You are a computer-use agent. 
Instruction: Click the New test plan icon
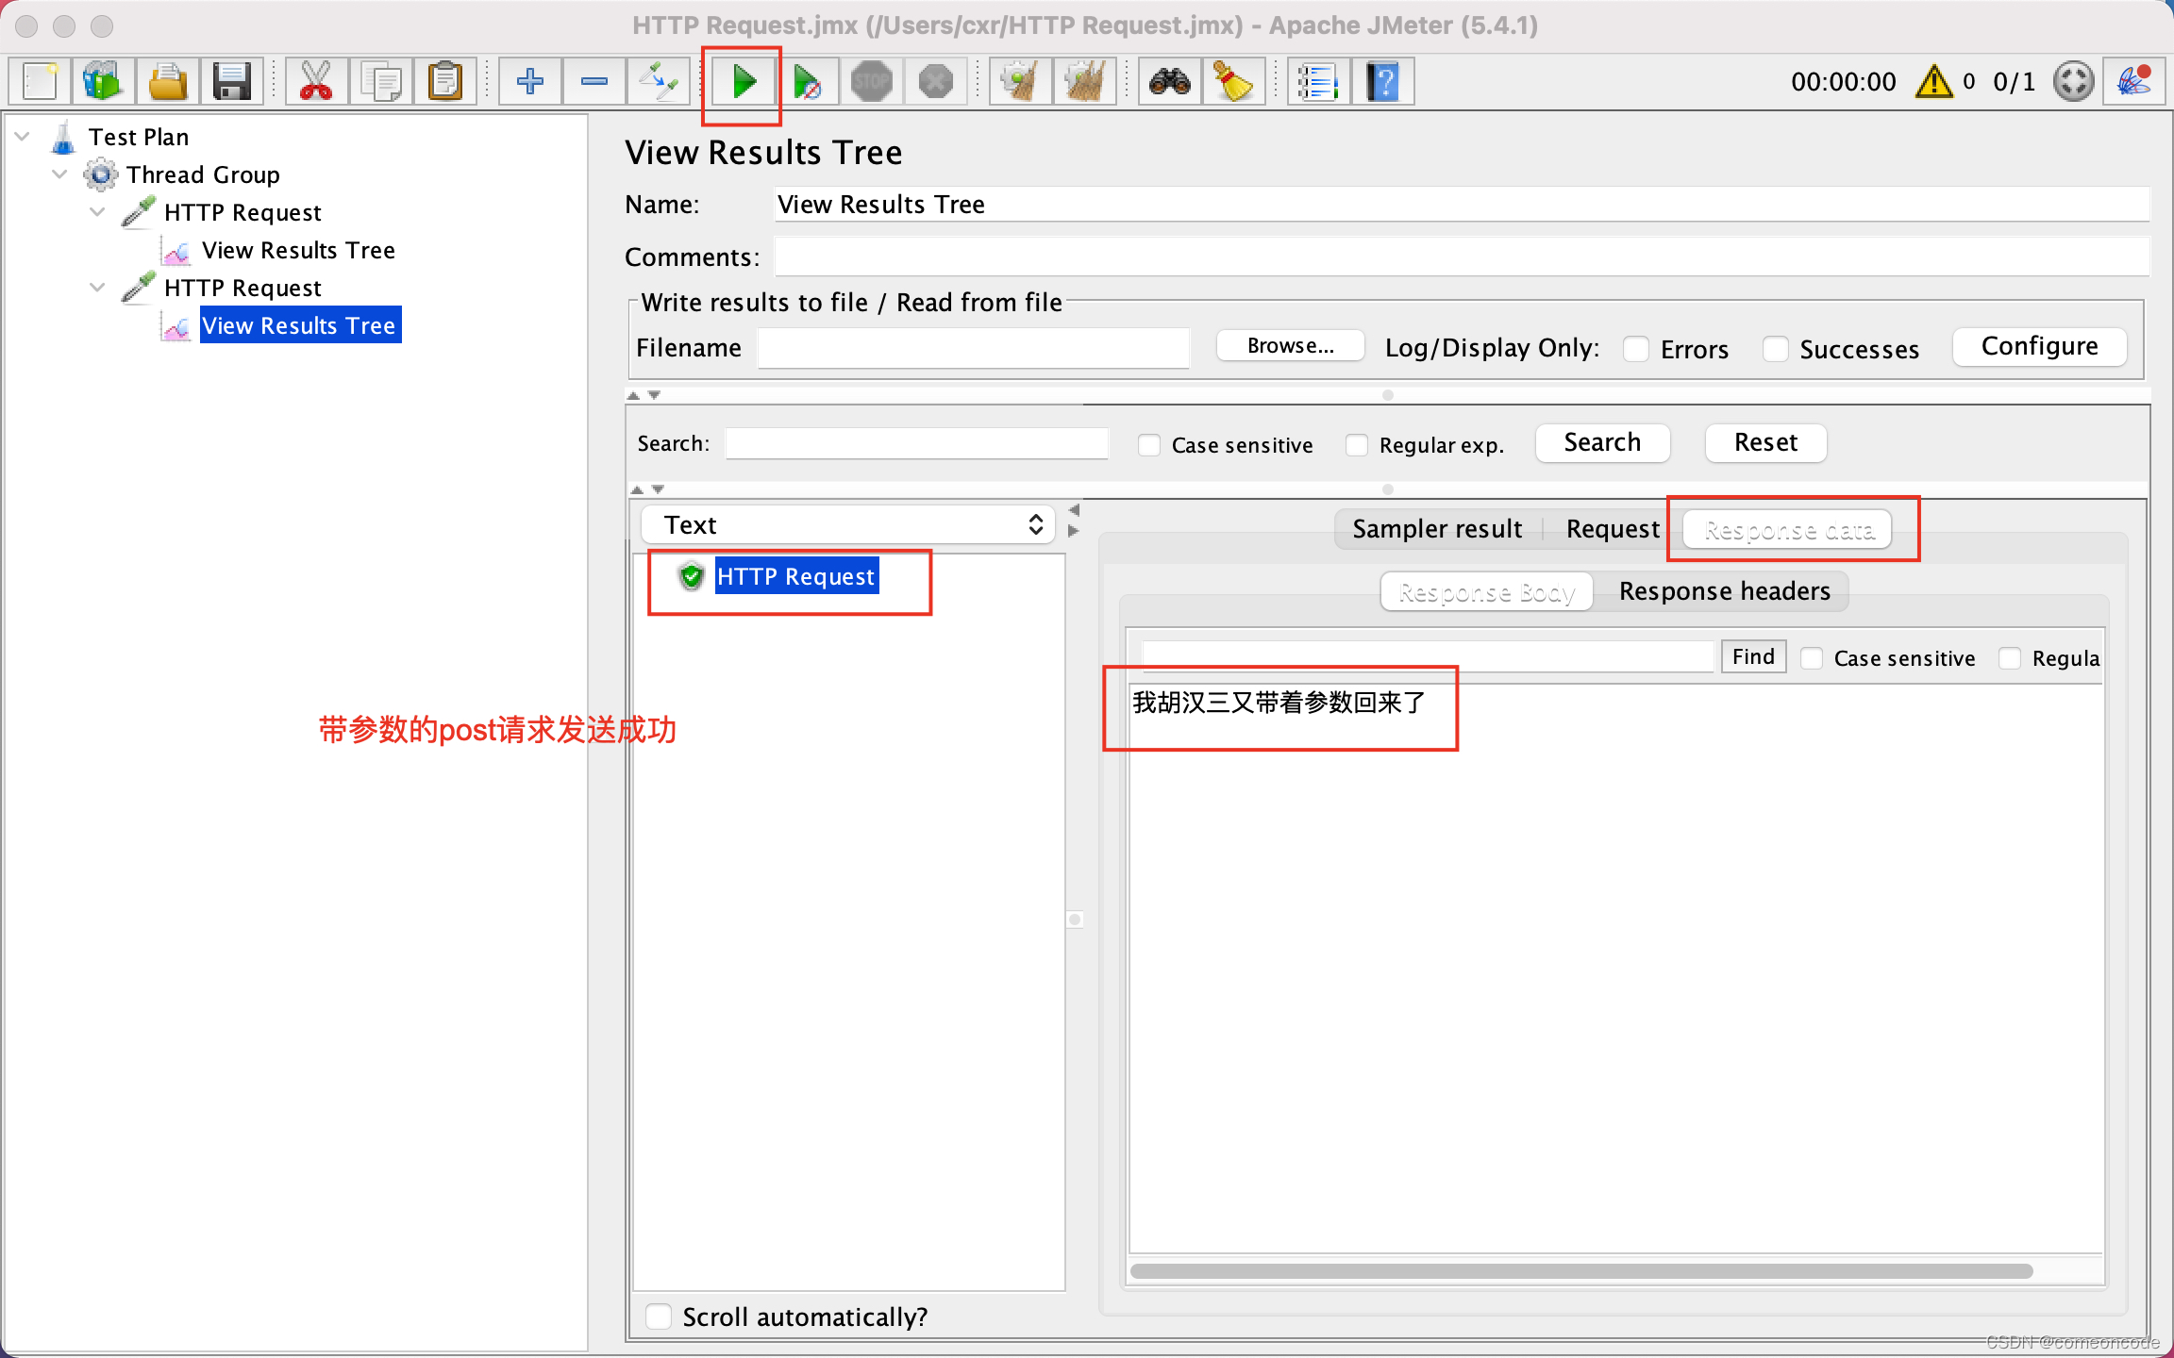click(x=40, y=82)
